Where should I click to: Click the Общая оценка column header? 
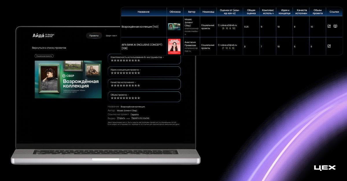[251, 12]
